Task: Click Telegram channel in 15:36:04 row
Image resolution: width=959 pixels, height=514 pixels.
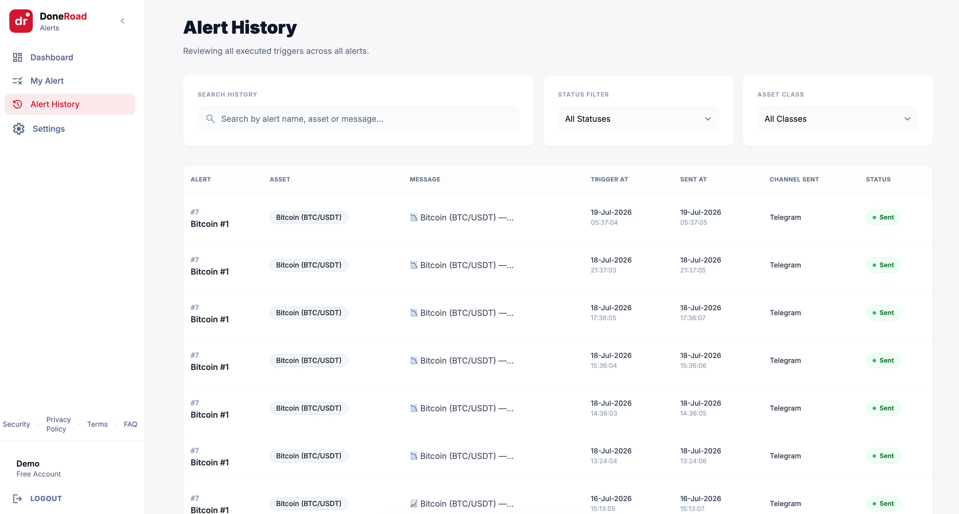Action: (x=785, y=360)
